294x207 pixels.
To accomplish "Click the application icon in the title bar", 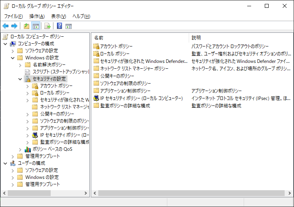I will (6, 6).
